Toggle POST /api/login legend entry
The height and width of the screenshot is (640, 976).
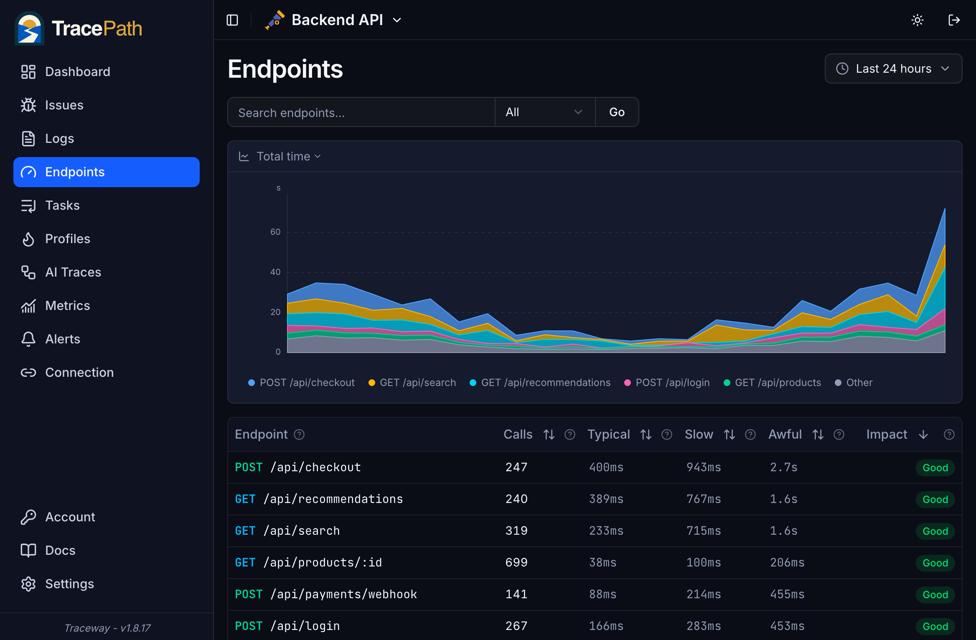667,383
